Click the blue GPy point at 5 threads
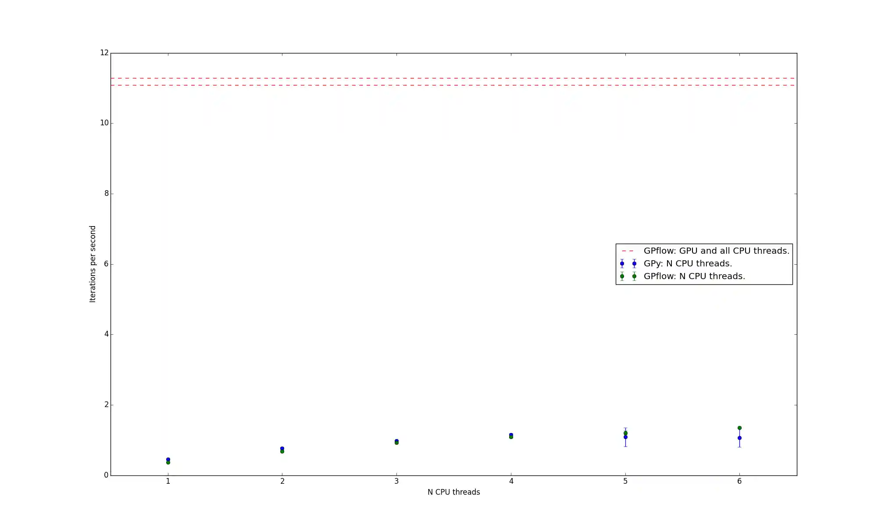 625,437
